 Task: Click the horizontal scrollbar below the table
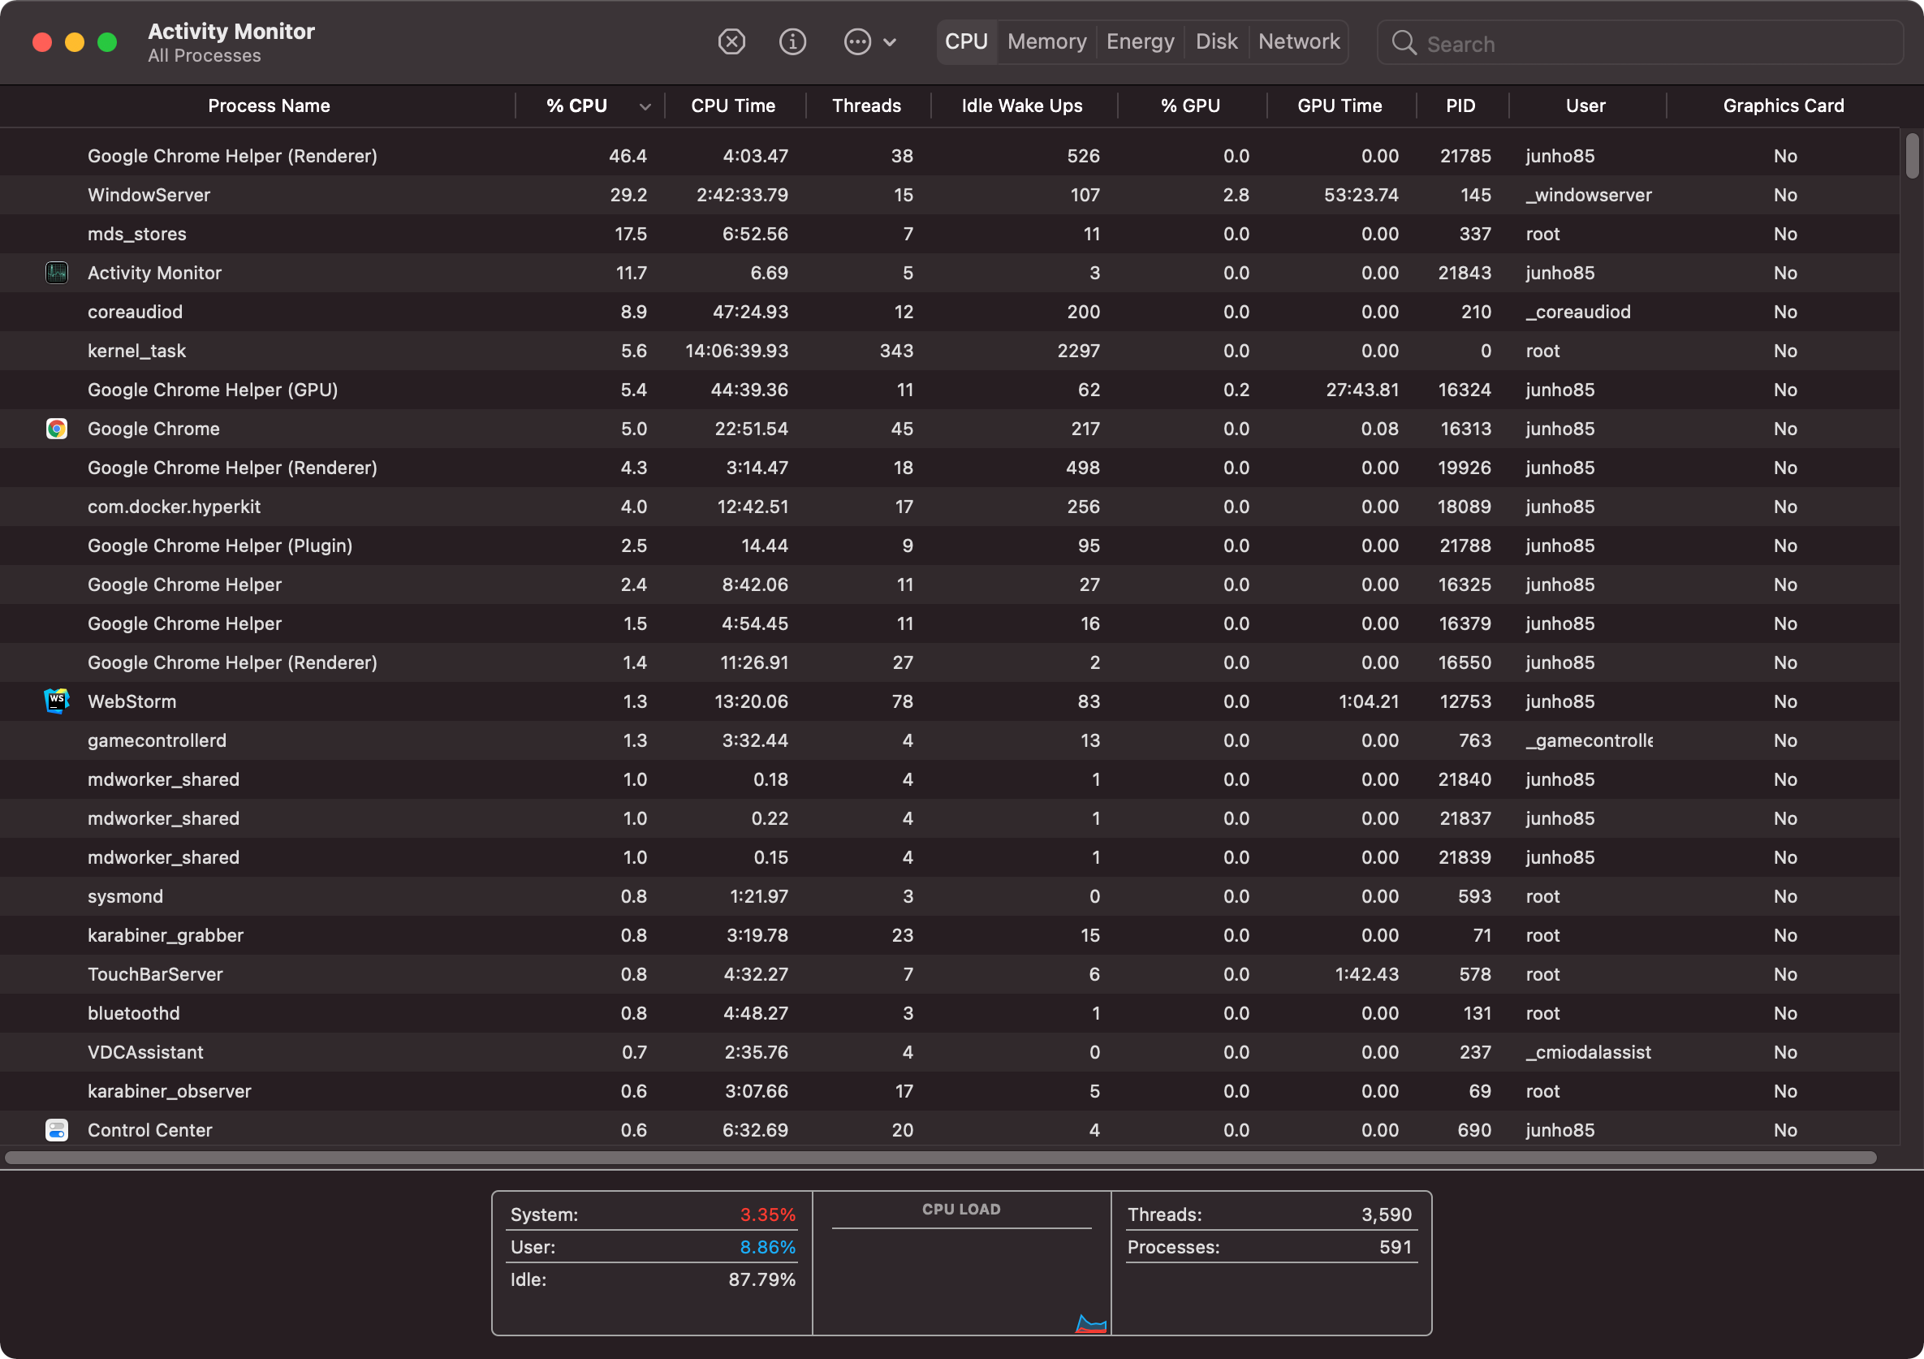(x=938, y=1158)
